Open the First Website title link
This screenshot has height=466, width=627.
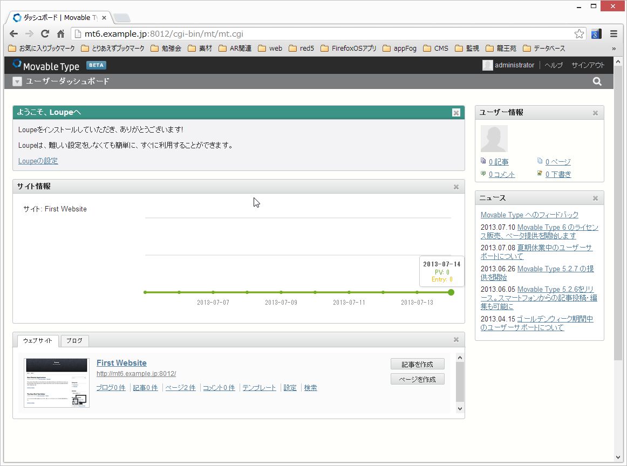[x=121, y=362]
